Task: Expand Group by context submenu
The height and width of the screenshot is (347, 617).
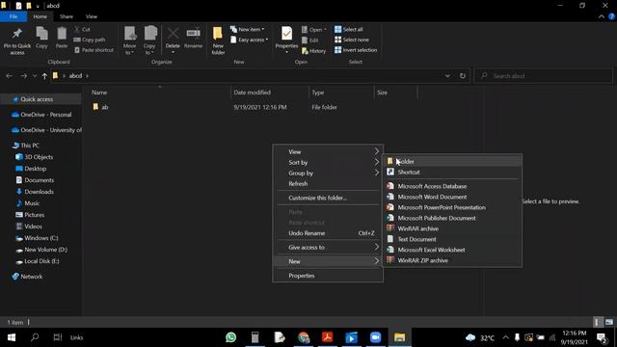Action: pyautogui.click(x=328, y=173)
